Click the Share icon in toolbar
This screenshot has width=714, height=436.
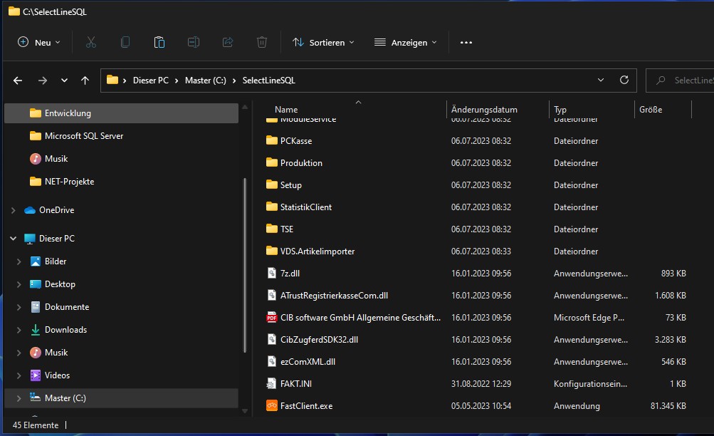point(228,42)
